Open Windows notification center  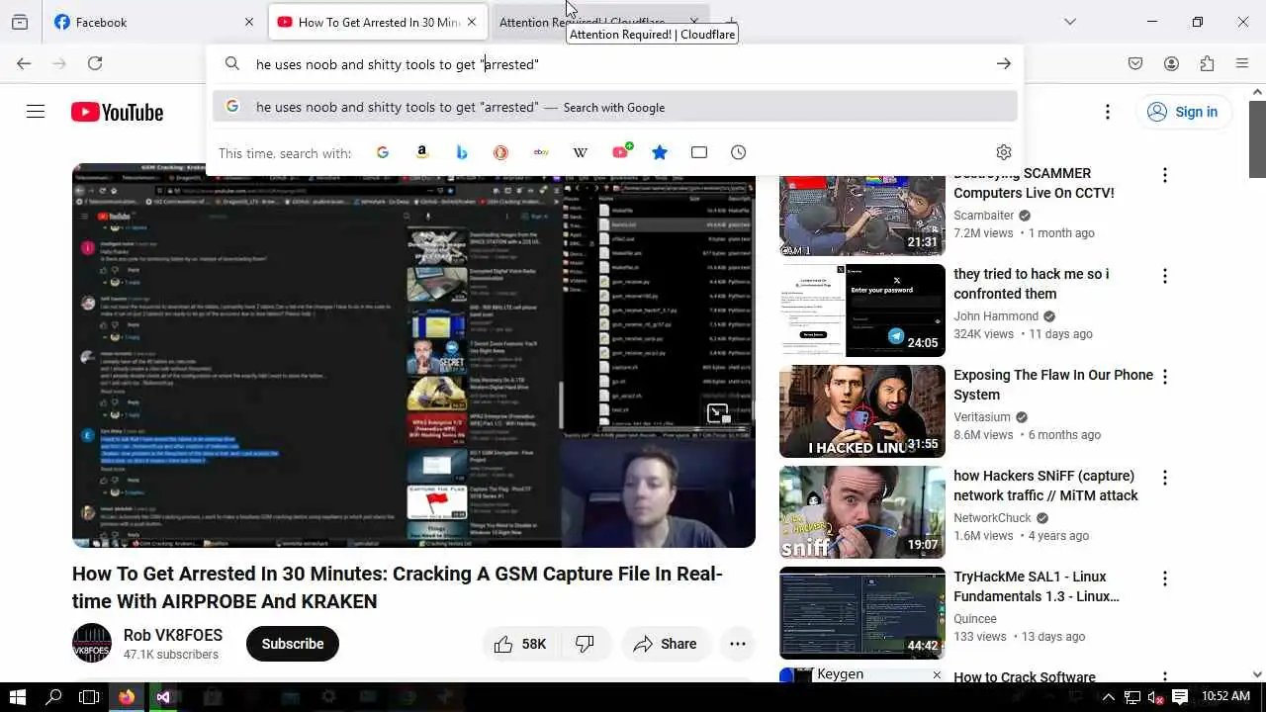click(x=1180, y=697)
